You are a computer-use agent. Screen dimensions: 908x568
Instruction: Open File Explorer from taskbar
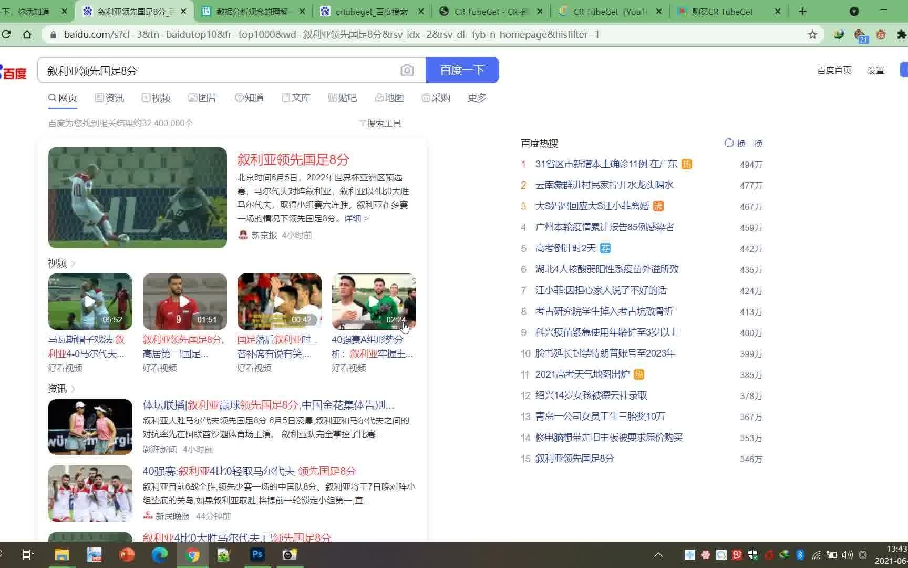point(61,554)
